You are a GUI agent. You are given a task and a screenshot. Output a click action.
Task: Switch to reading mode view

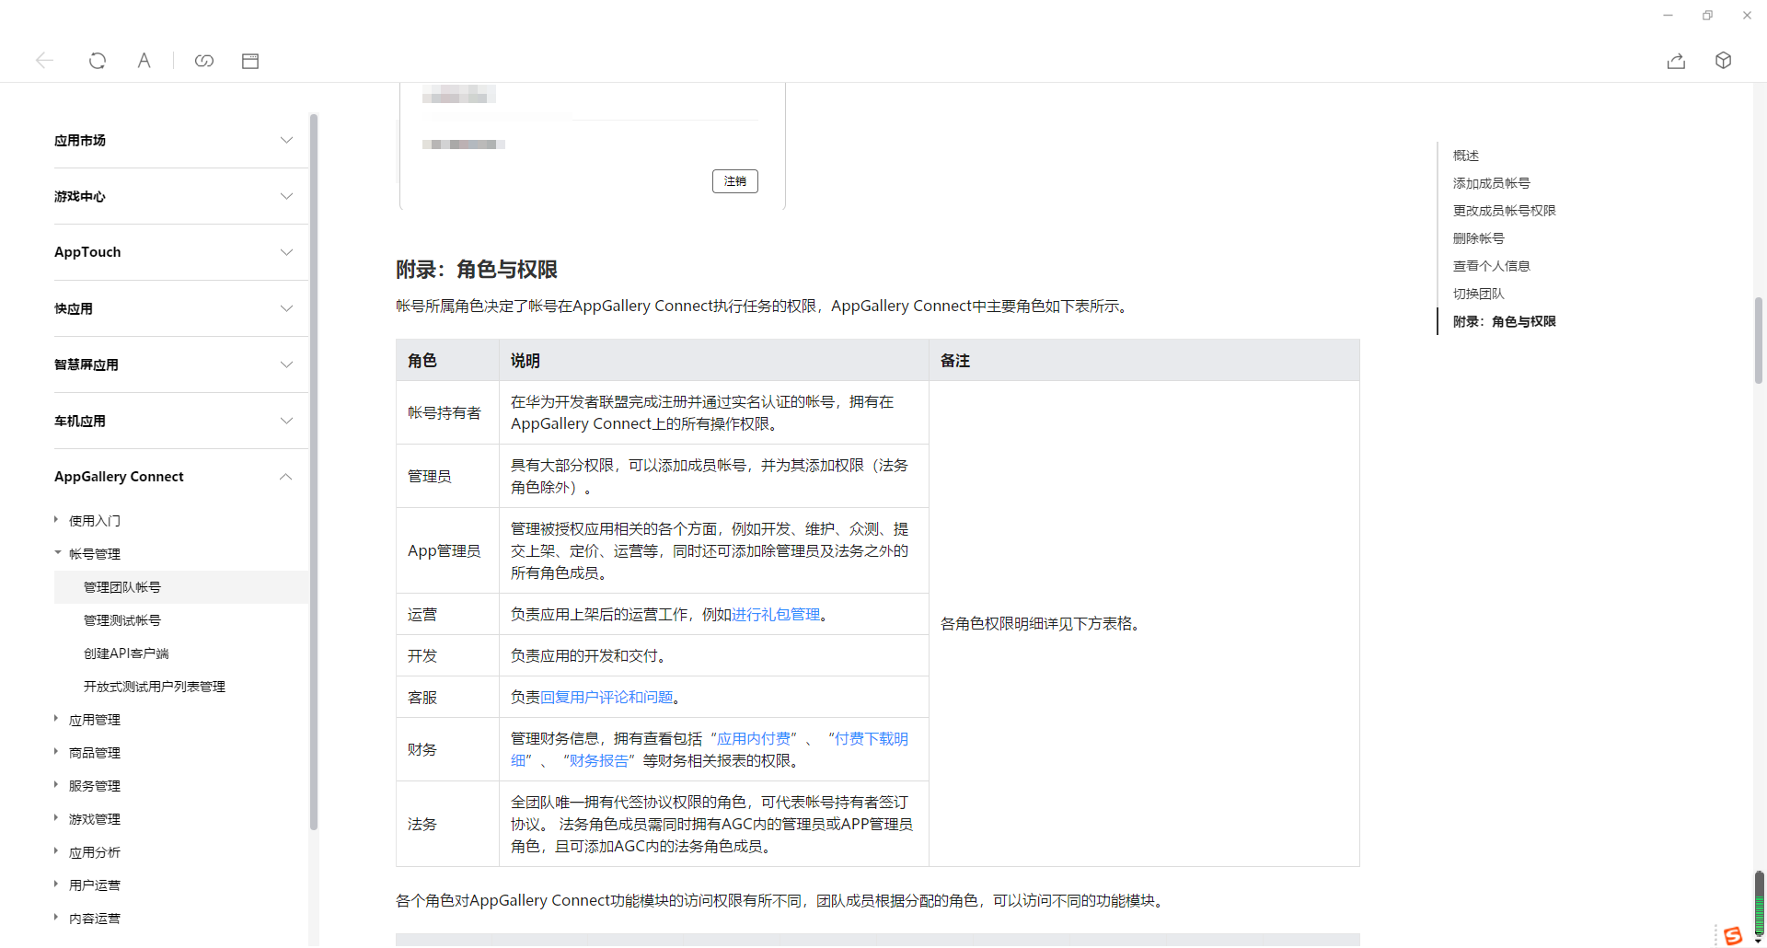tap(249, 60)
